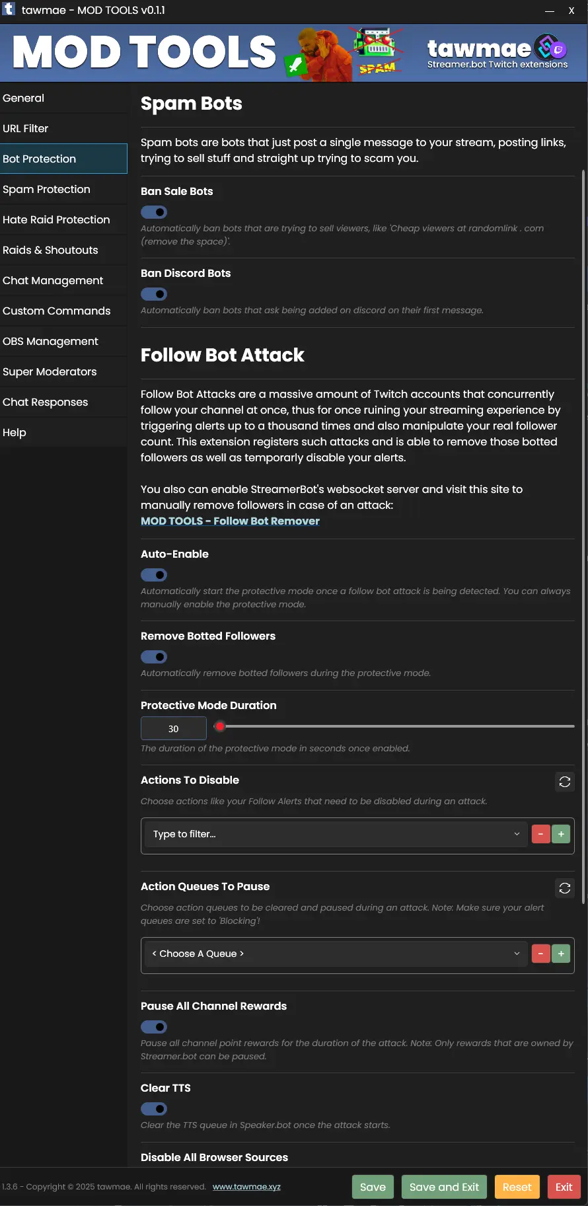588x1206 pixels.
Task: Minimize the MOD TOOLS window
Action: [x=549, y=11]
